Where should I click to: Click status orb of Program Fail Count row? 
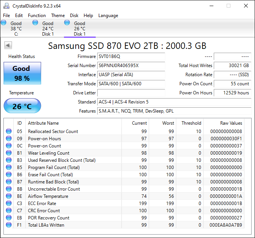(x=9, y=167)
